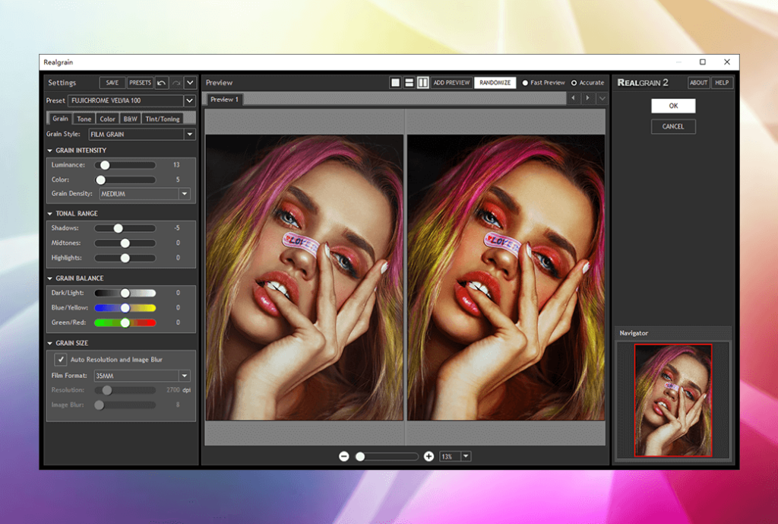The image size is (778, 524).
Task: Switch to the Tone tab
Action: (x=84, y=119)
